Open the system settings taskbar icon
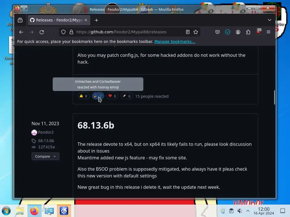Viewport: 290px width, 217px height. click(x=49, y=211)
